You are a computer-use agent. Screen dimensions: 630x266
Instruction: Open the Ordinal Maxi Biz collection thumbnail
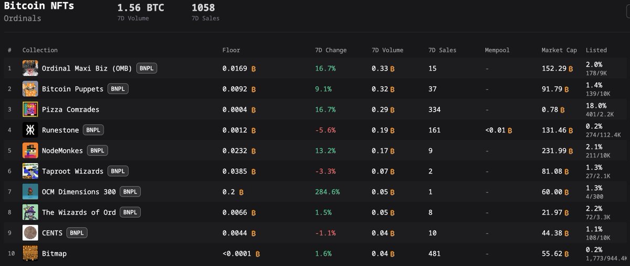[30, 68]
